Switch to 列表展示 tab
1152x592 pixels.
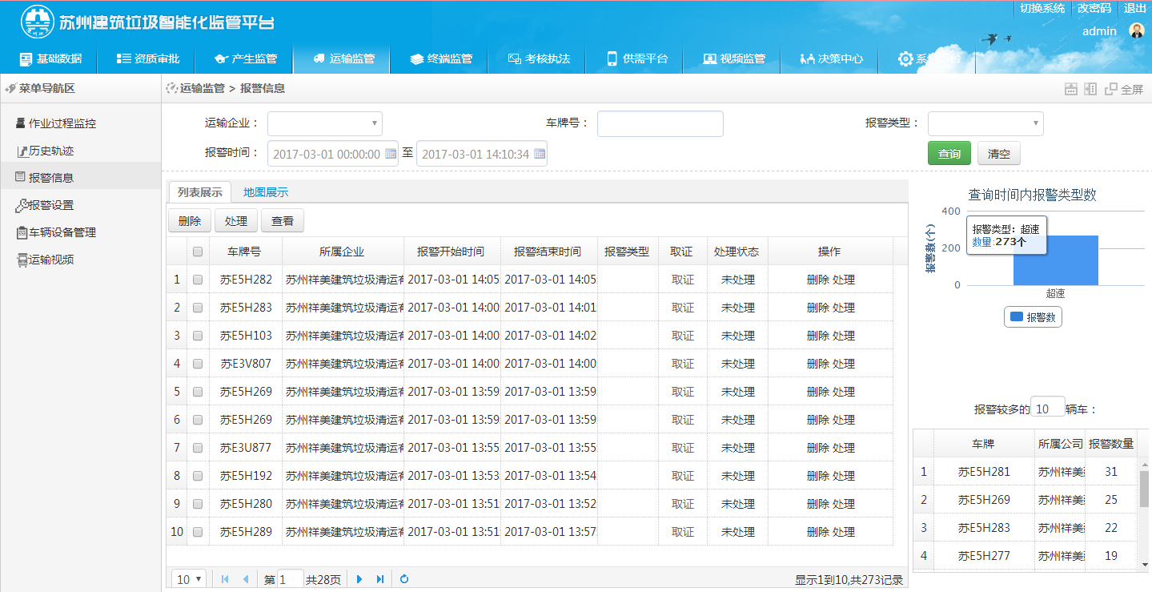pyautogui.click(x=200, y=192)
